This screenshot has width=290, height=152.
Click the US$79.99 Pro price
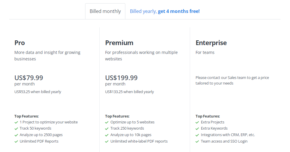click(29, 78)
